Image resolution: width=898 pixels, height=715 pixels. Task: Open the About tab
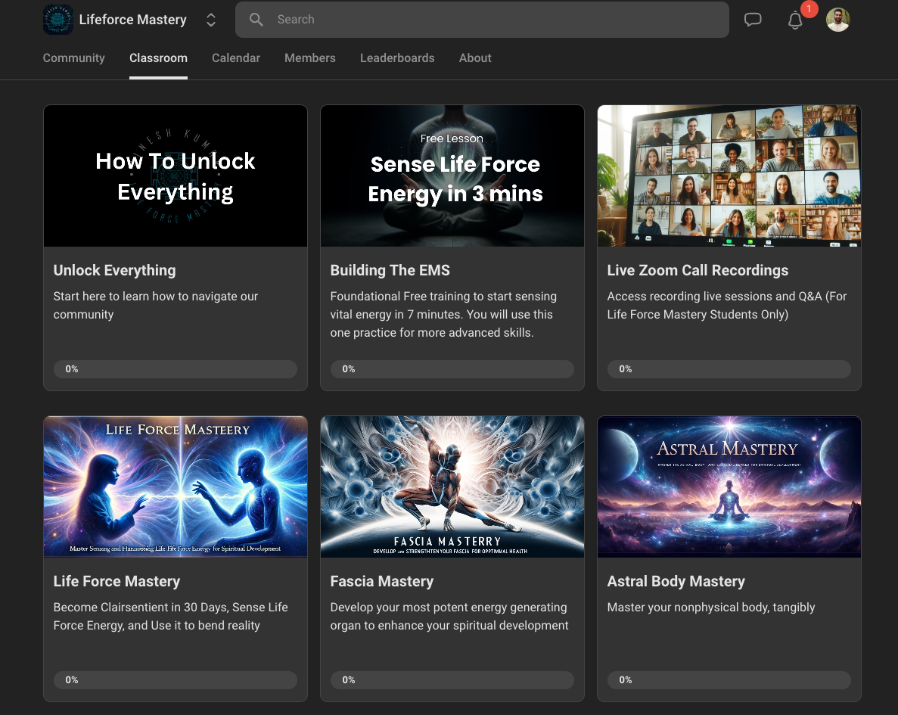click(x=475, y=58)
